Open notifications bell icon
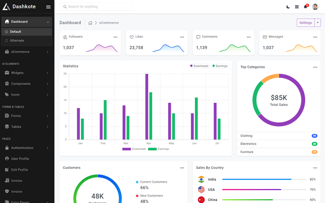325x203 pixels. coord(305,6)
